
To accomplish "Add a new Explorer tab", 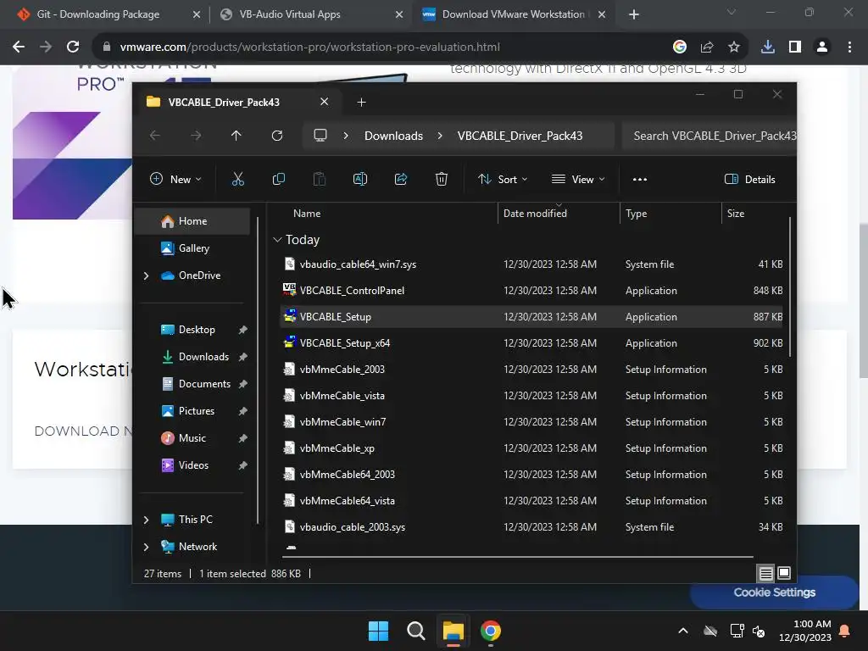I will [361, 103].
